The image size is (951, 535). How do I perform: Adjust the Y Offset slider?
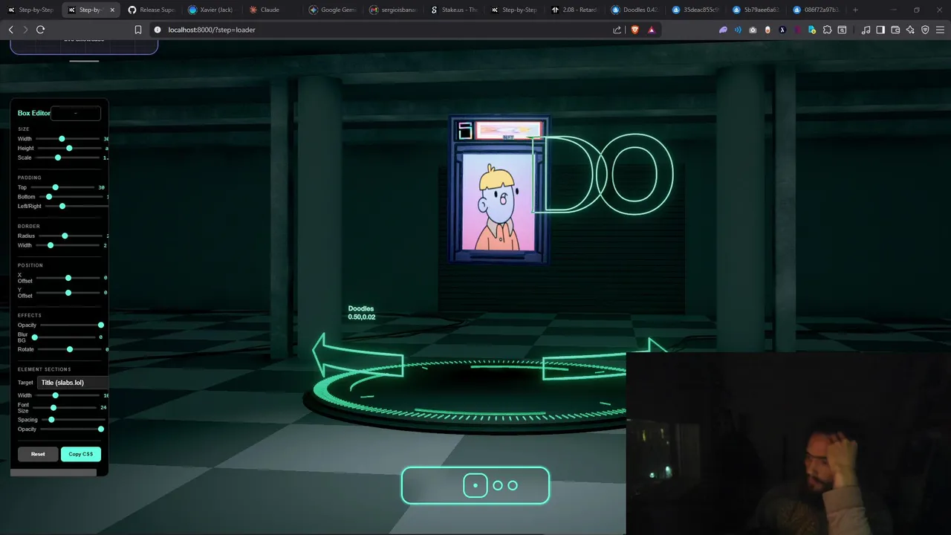click(68, 293)
